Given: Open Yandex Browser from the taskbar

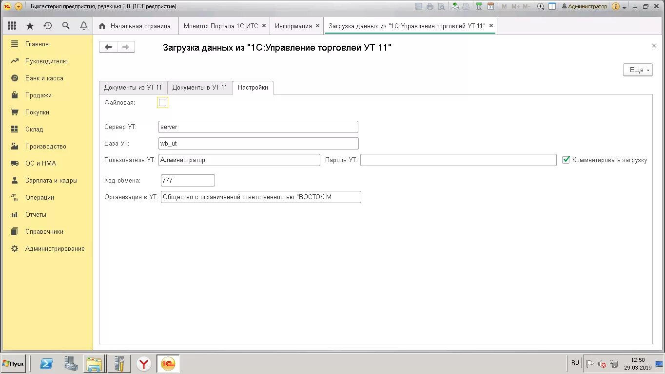Looking at the screenshot, I should [x=144, y=363].
